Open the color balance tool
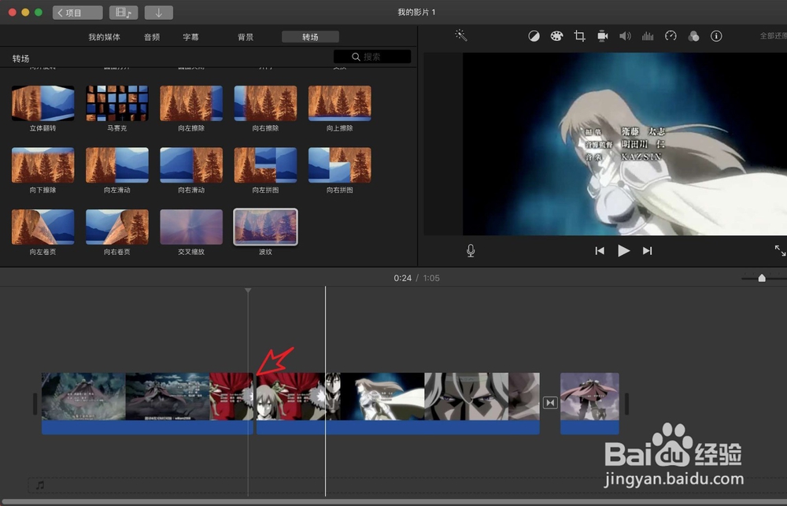 tap(534, 36)
